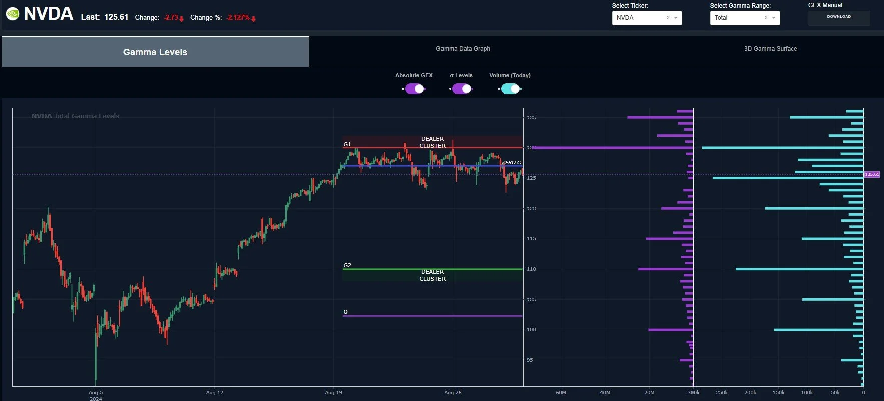The height and width of the screenshot is (401, 884).
Task: Click the 115 price axis label
Action: (x=531, y=239)
